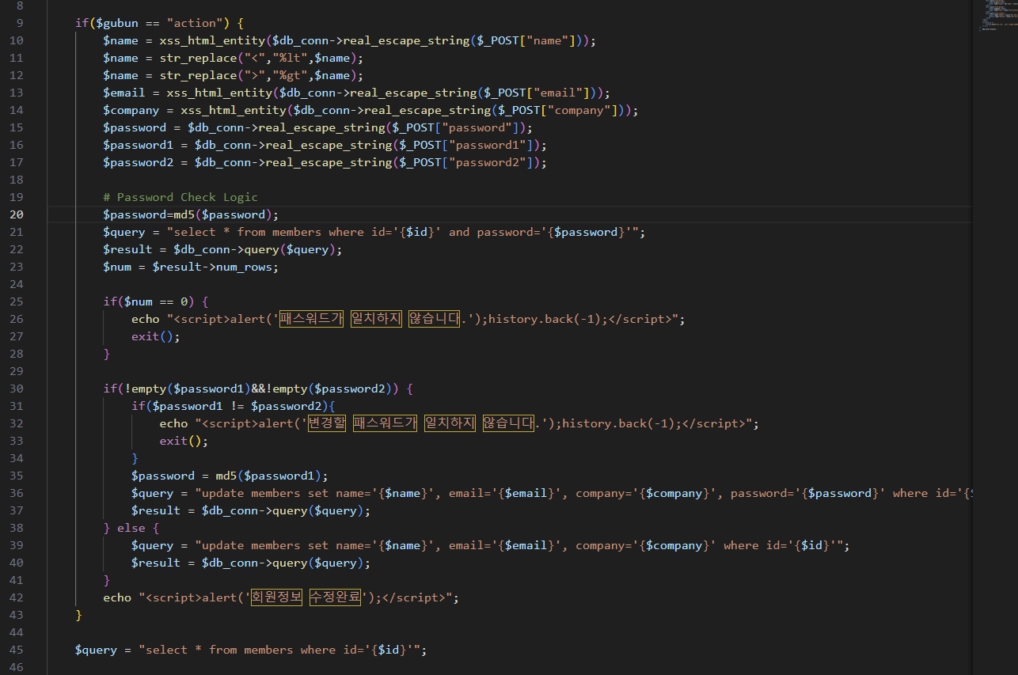
Task: Click the select query string on line 45
Action: point(279,650)
